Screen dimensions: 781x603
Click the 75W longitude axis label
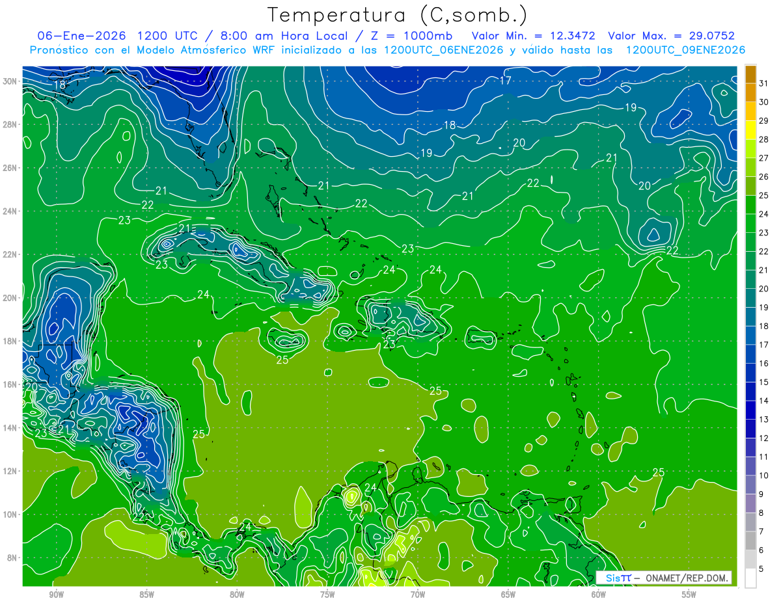[x=327, y=595]
